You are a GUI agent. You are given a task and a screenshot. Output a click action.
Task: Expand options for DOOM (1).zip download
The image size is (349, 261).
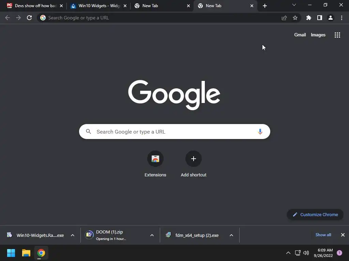[x=152, y=235]
